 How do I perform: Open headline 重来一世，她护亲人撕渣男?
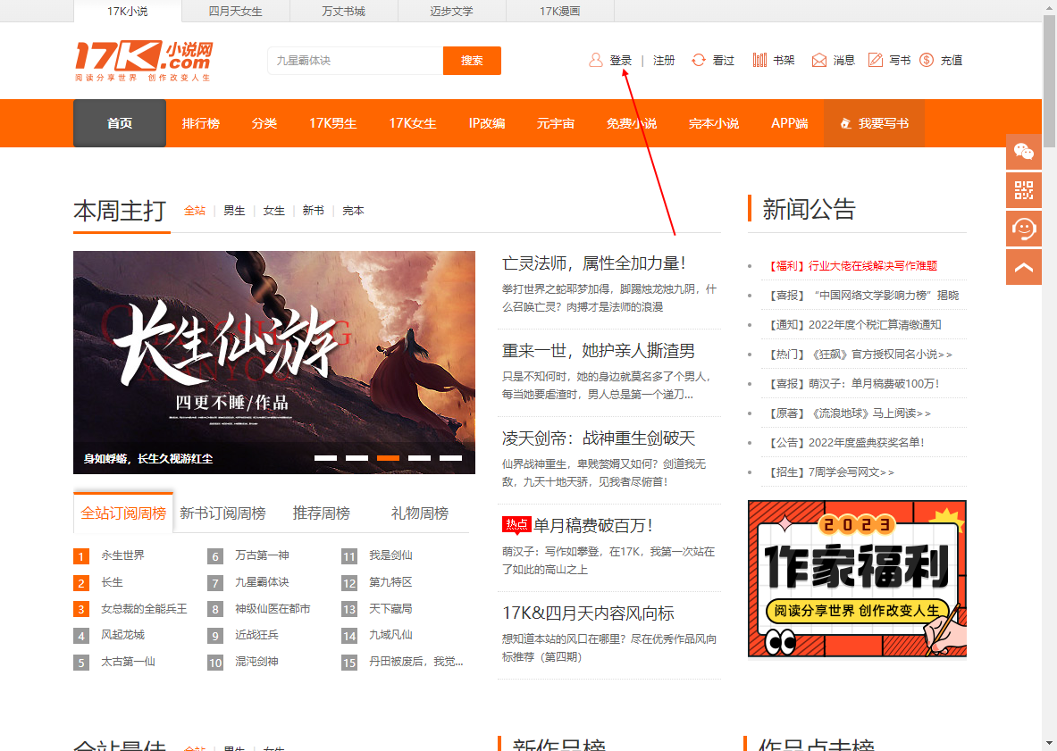click(598, 351)
